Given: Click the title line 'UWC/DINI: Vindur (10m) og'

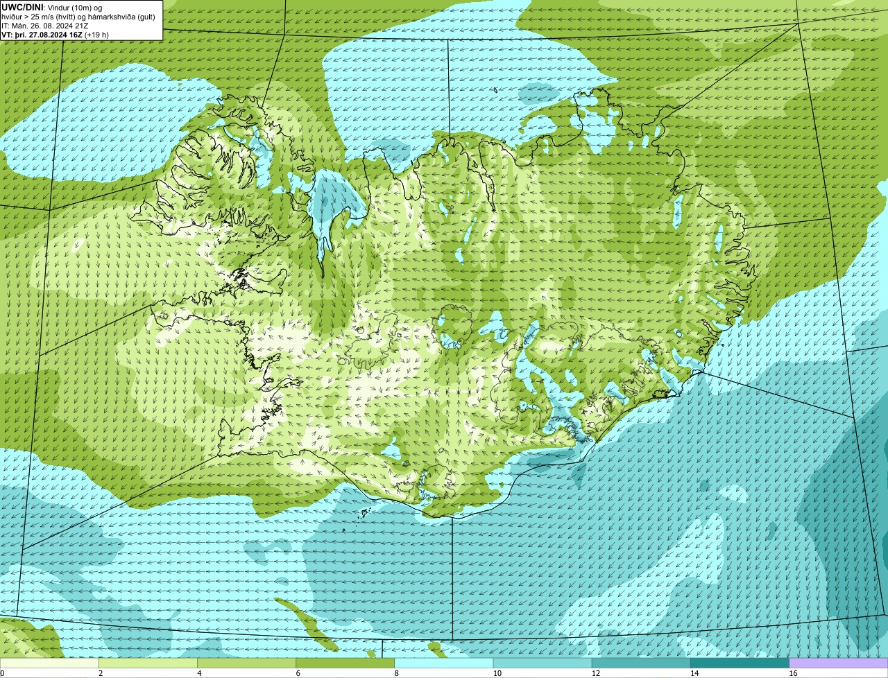Looking at the screenshot, I should pyautogui.click(x=52, y=7).
